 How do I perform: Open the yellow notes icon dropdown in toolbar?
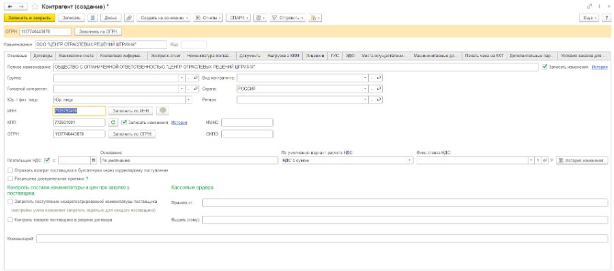point(315,18)
